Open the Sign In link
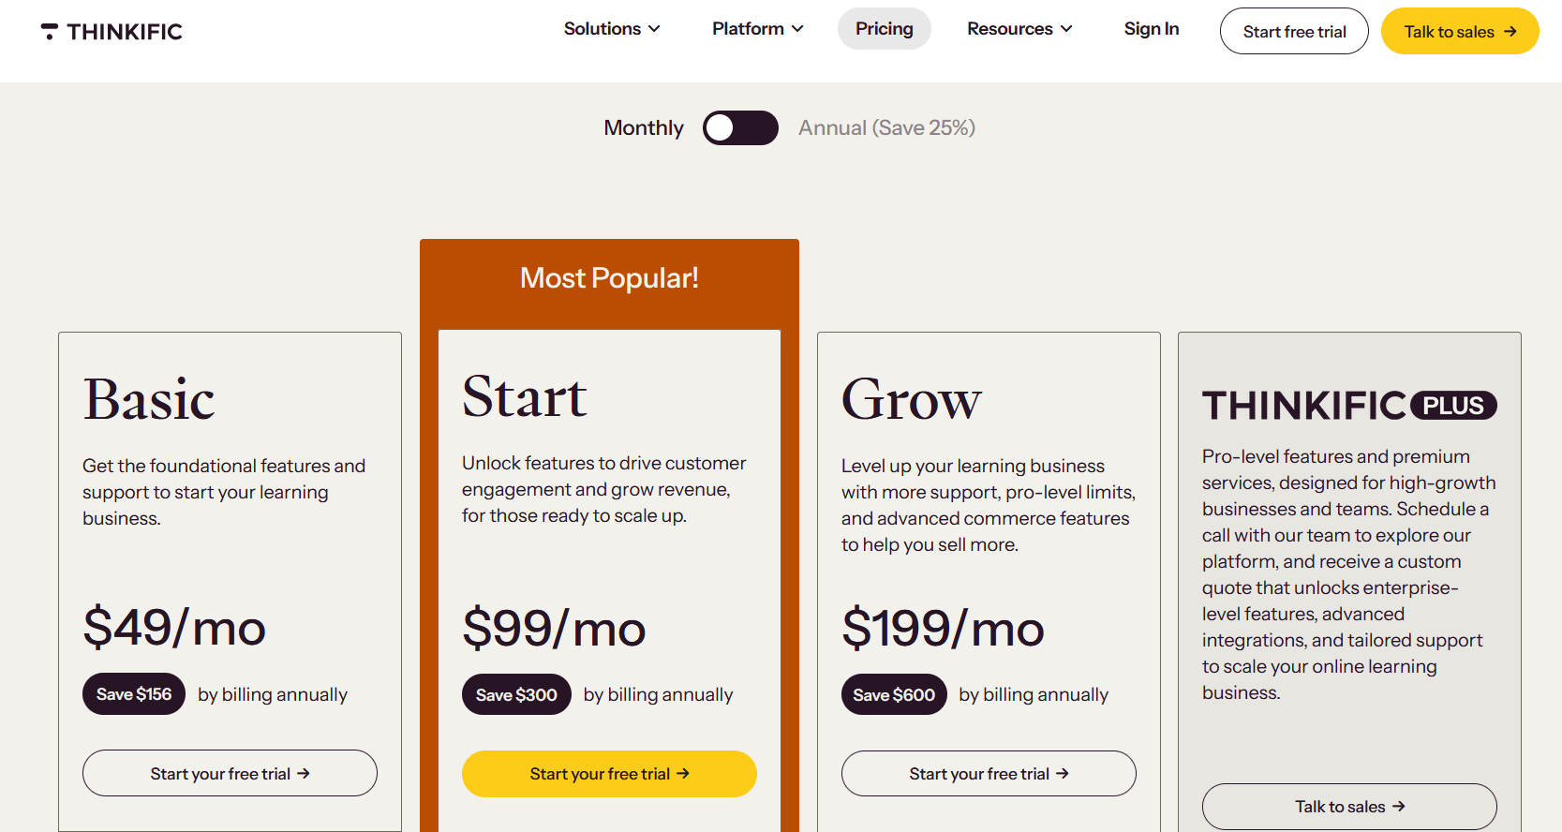Screen dimensions: 1562x832 coord(1151,29)
